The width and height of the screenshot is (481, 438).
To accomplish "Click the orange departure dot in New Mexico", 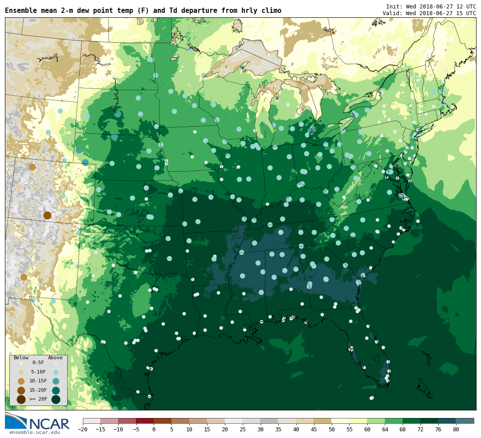I will tap(24, 277).
